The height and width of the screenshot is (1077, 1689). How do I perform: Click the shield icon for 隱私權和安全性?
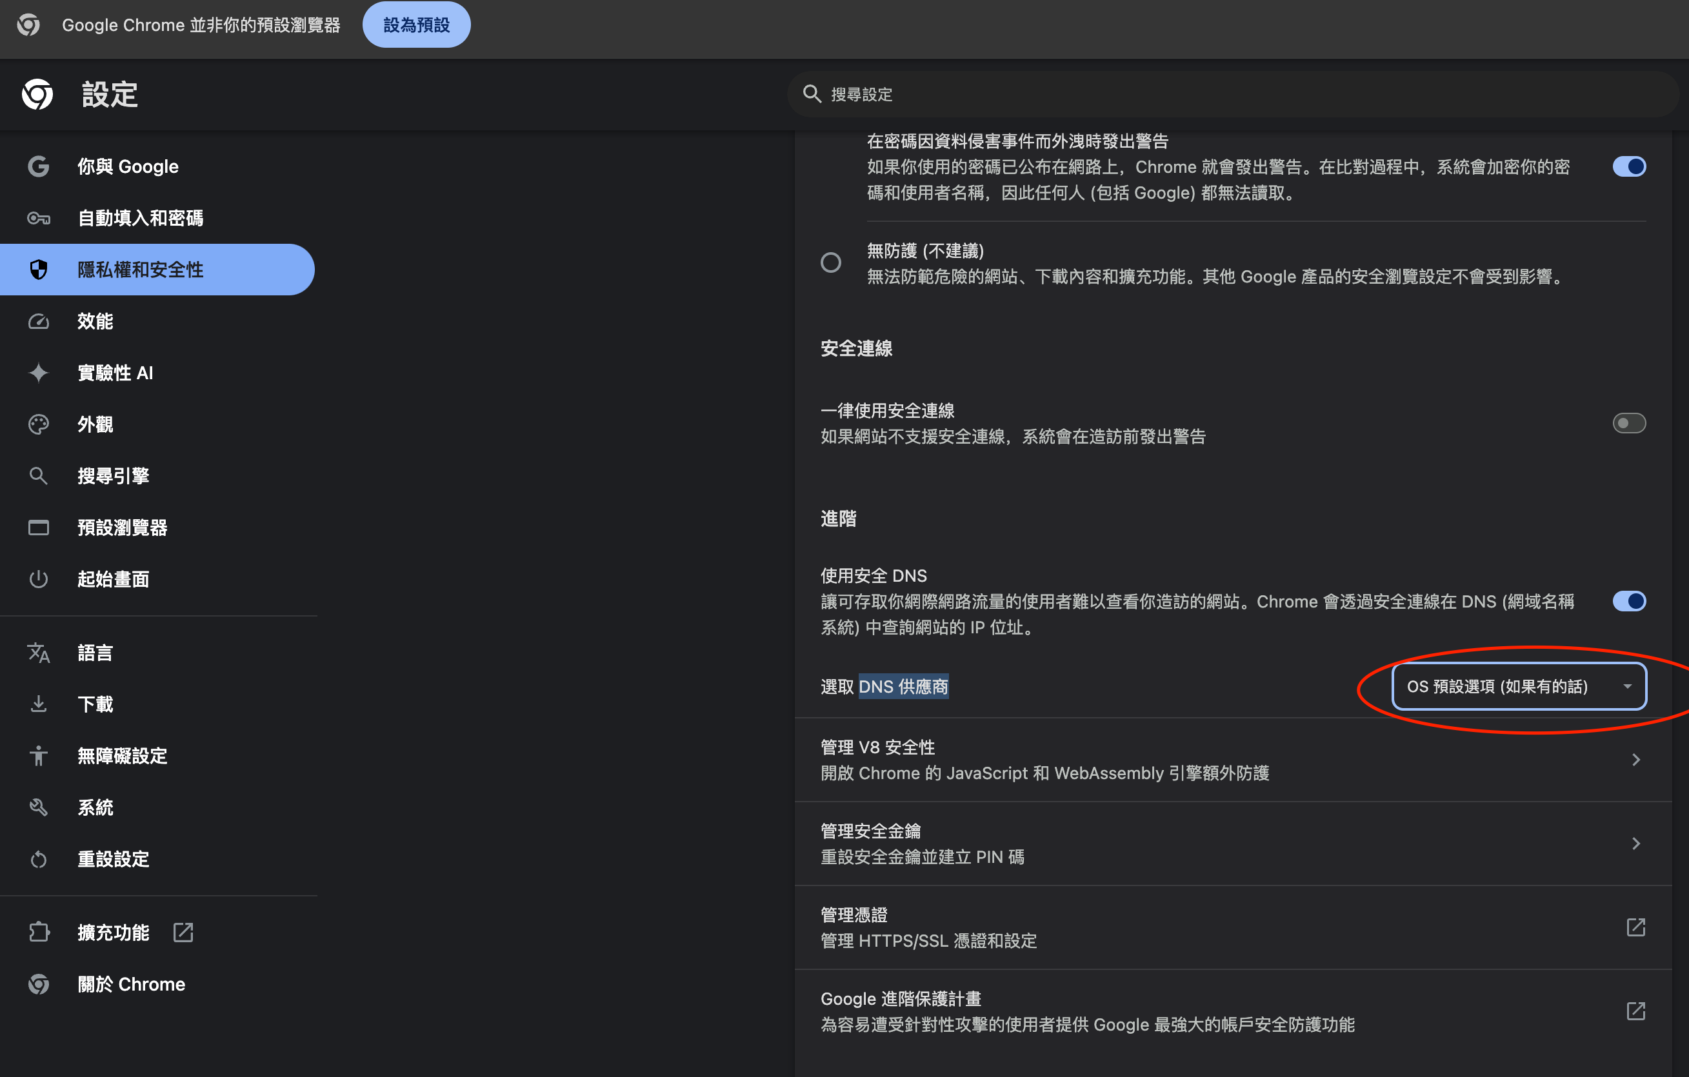tap(39, 270)
